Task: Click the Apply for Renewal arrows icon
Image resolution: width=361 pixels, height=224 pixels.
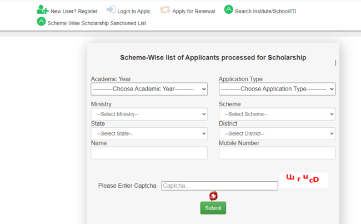Action: pos(165,10)
